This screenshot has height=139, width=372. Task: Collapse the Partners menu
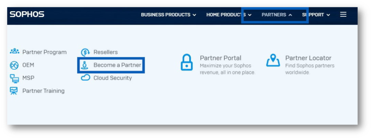pyautogui.click(x=276, y=14)
